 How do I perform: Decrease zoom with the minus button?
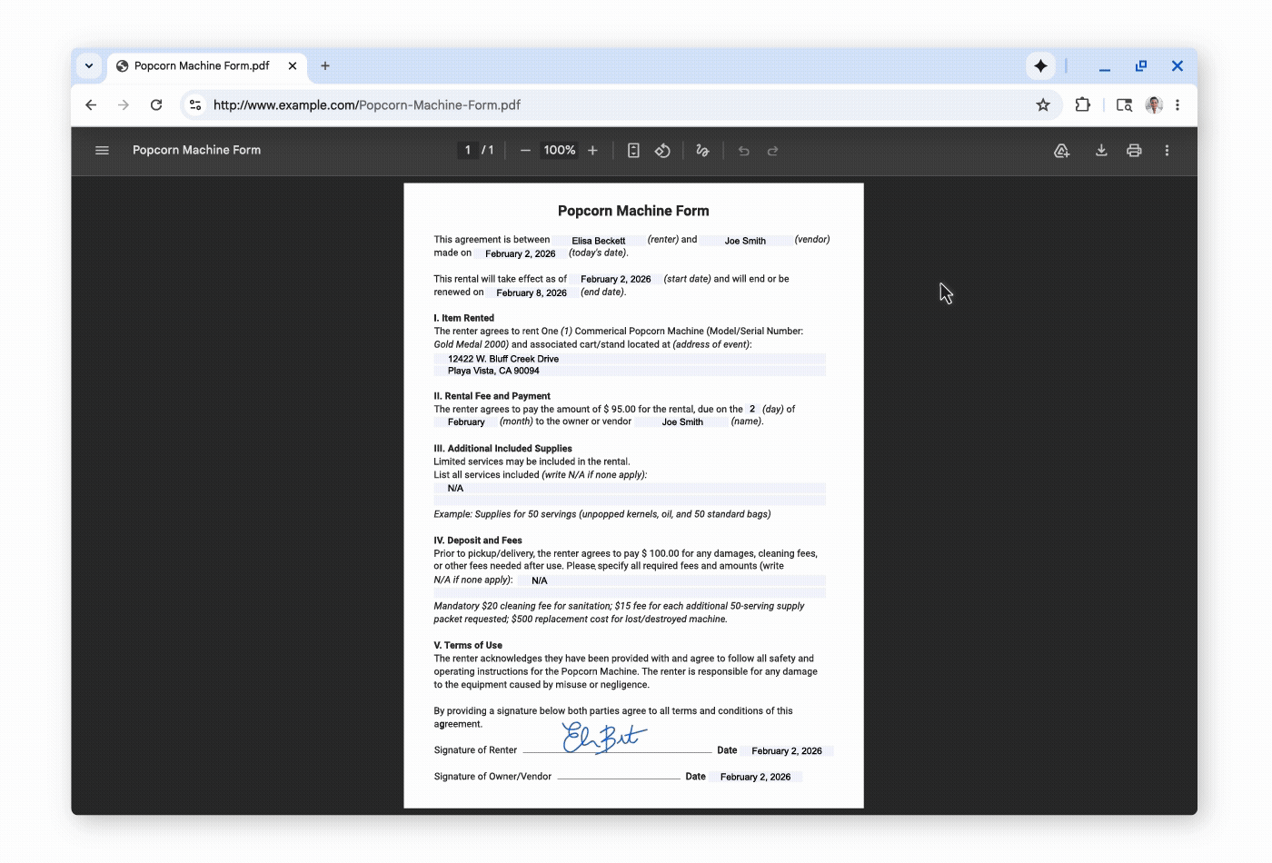tap(524, 150)
